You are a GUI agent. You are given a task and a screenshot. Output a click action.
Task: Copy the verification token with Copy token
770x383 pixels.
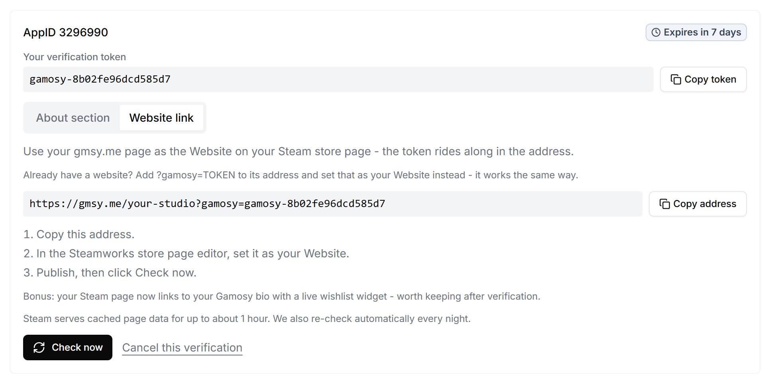click(x=703, y=79)
